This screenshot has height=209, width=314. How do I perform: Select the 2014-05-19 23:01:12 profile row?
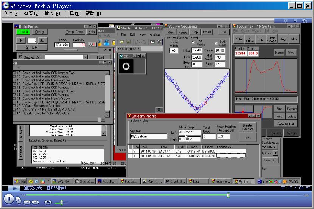[x=187, y=156]
